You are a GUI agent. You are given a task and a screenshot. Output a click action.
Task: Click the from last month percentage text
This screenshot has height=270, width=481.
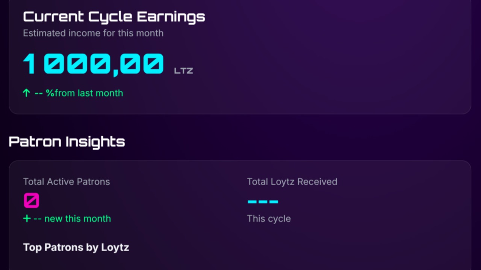pos(89,93)
